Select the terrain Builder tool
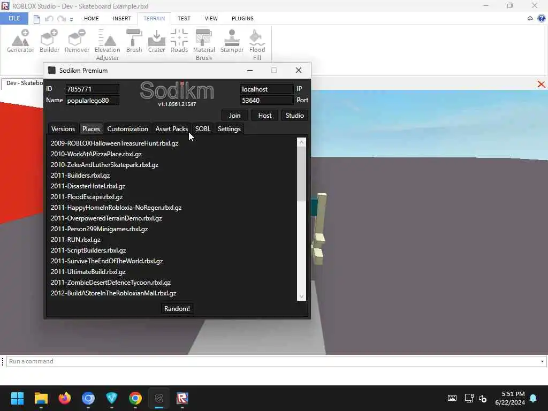This screenshot has width=548, height=411. coord(49,41)
